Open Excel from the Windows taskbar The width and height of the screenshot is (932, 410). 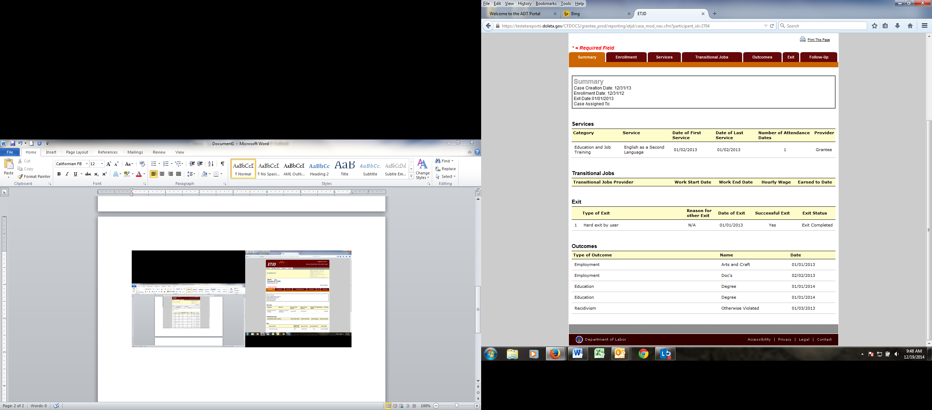(x=599, y=354)
